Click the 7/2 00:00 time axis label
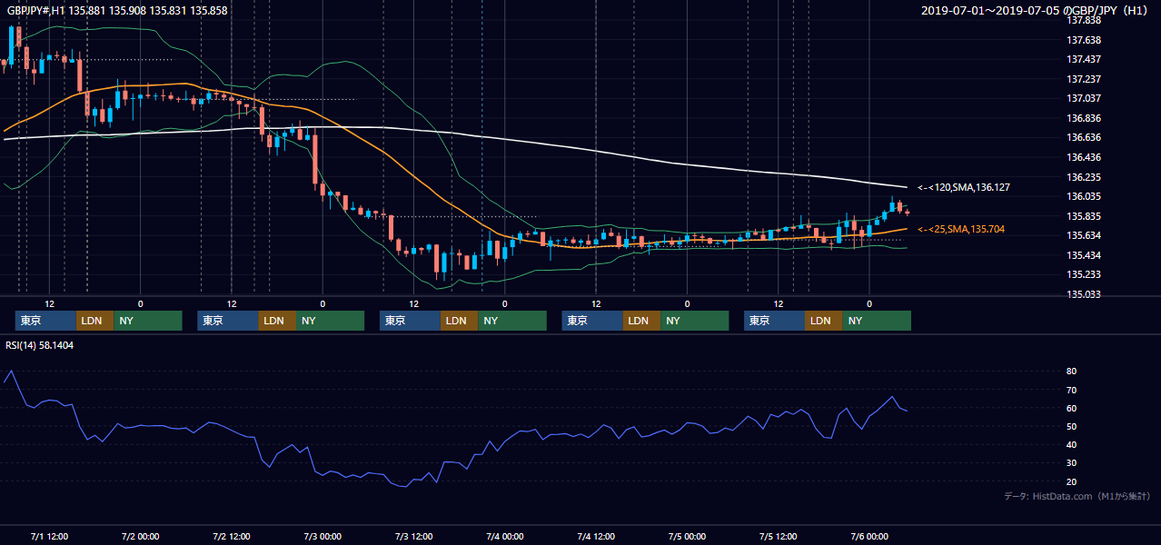1161x545 pixels. coord(140,536)
